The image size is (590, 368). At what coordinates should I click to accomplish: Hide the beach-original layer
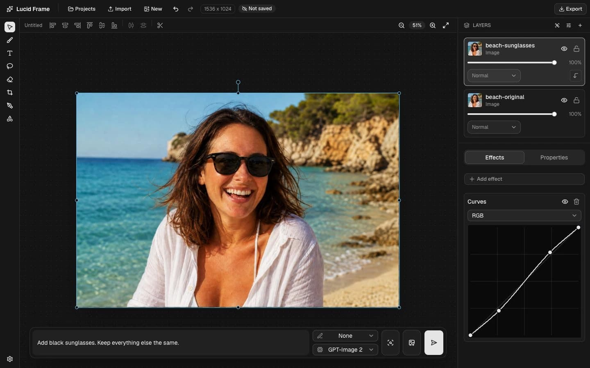point(564,100)
